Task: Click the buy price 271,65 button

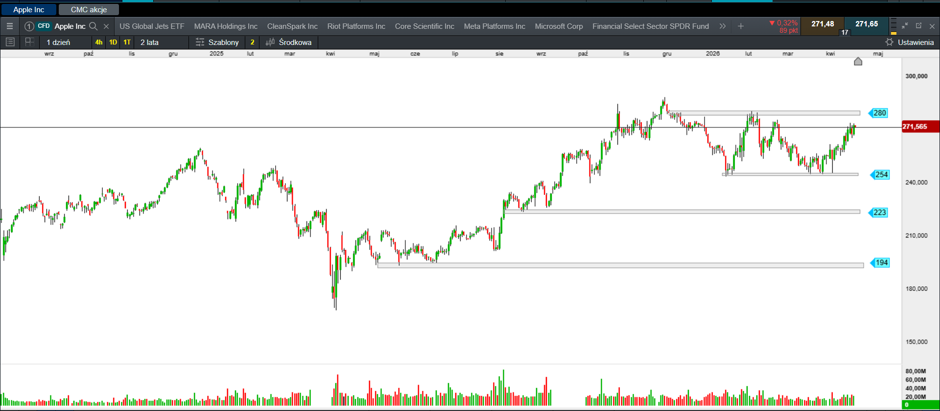Action: tap(867, 24)
